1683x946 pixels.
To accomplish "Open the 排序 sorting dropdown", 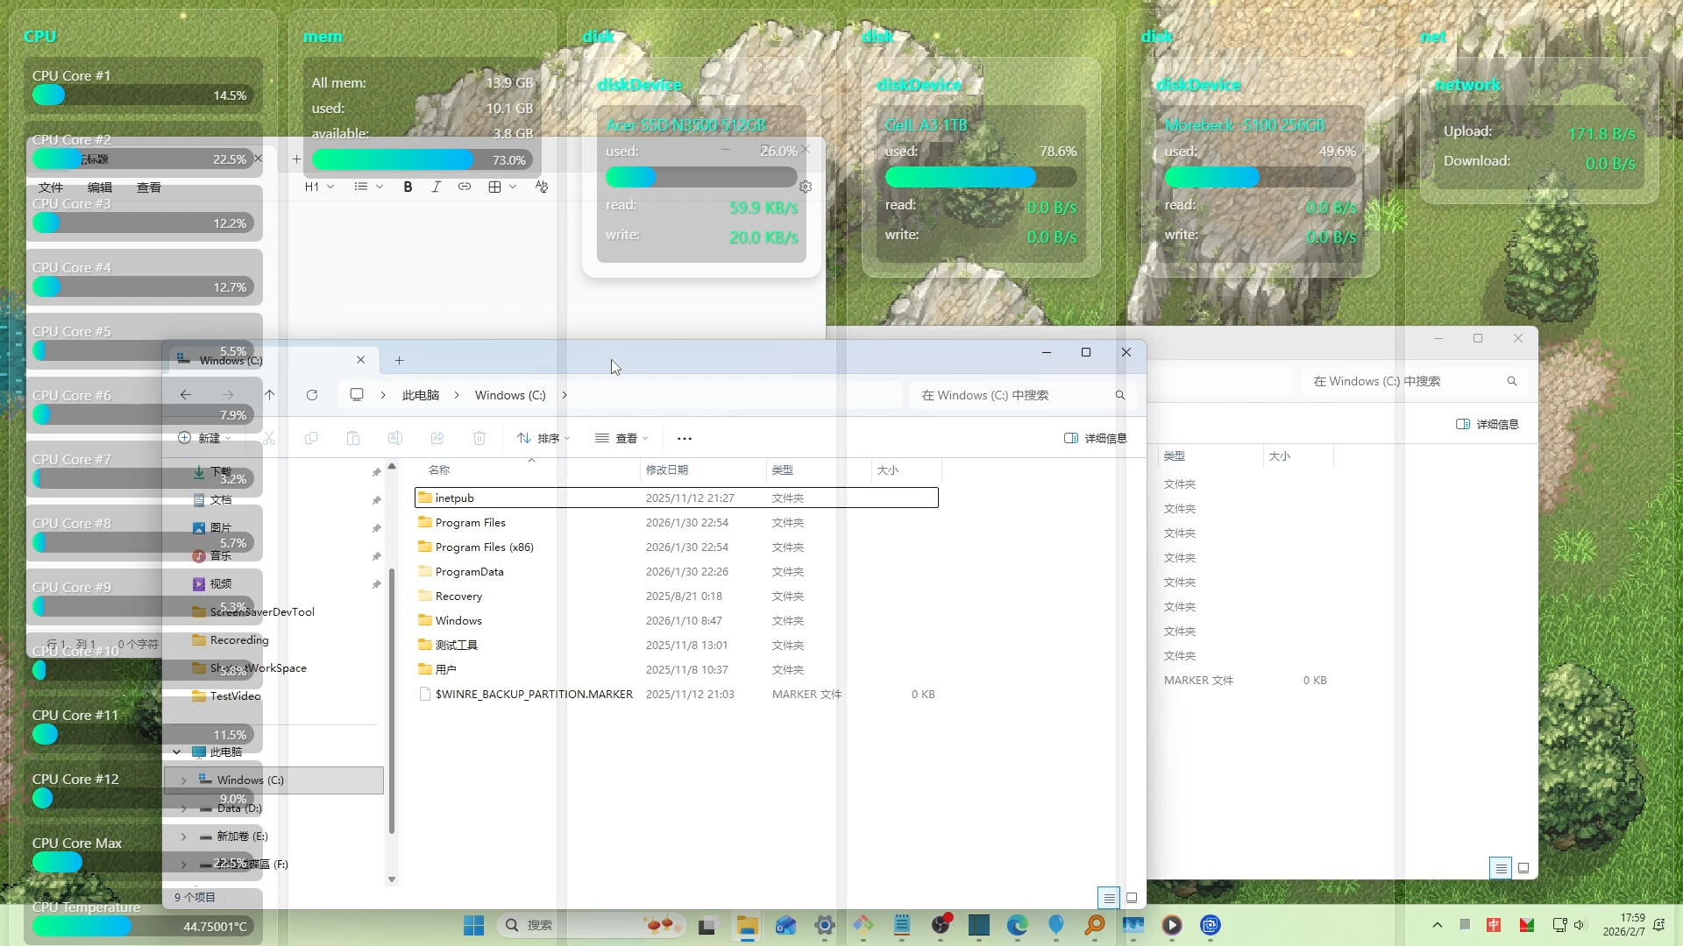I will coord(542,438).
